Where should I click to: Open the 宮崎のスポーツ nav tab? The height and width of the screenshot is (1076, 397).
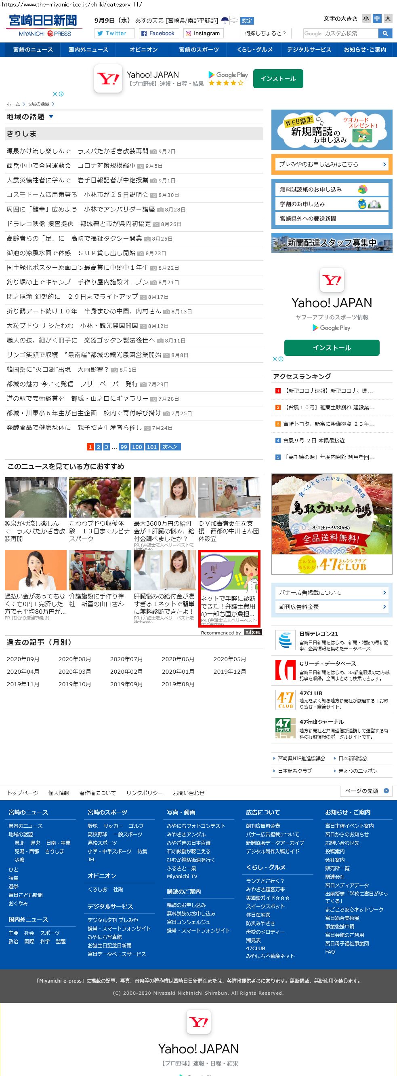point(199,50)
